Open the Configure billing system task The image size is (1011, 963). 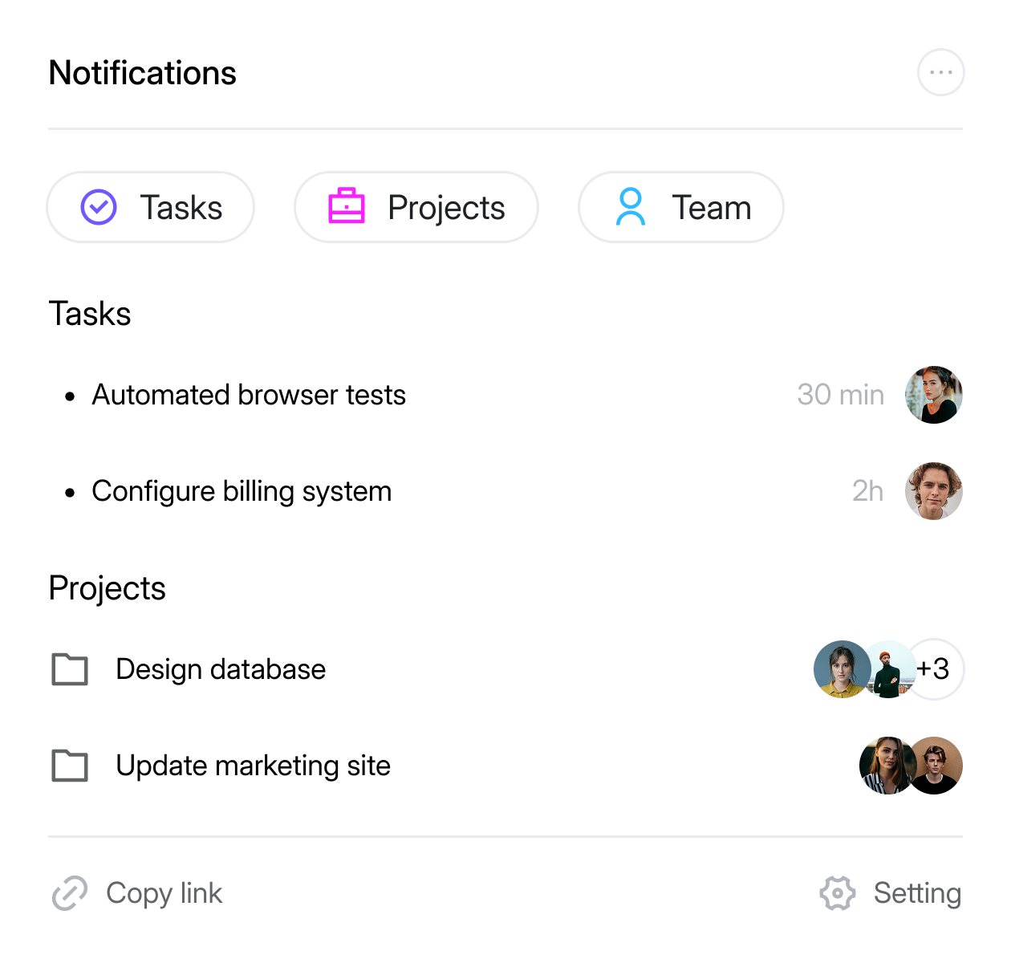coord(242,491)
